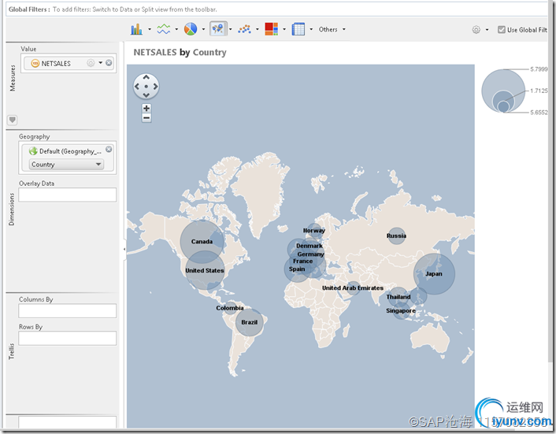This screenshot has width=556, height=434.
Task: Expand the geo chart options arrow
Action: tap(231, 29)
